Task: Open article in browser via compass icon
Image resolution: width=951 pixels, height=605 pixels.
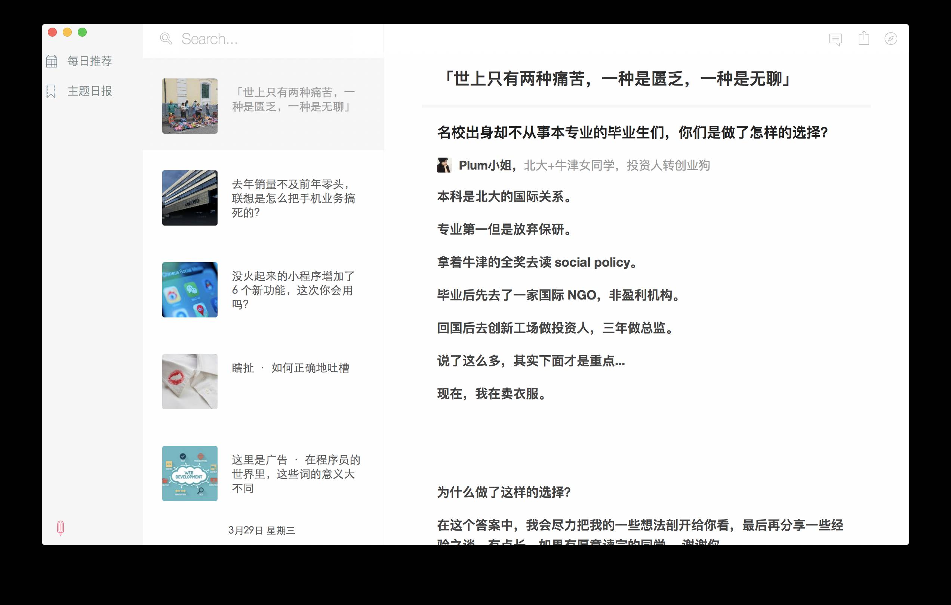Action: coord(890,39)
